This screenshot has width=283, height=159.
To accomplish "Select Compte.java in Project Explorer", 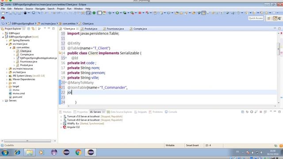I will [x=27, y=55].
